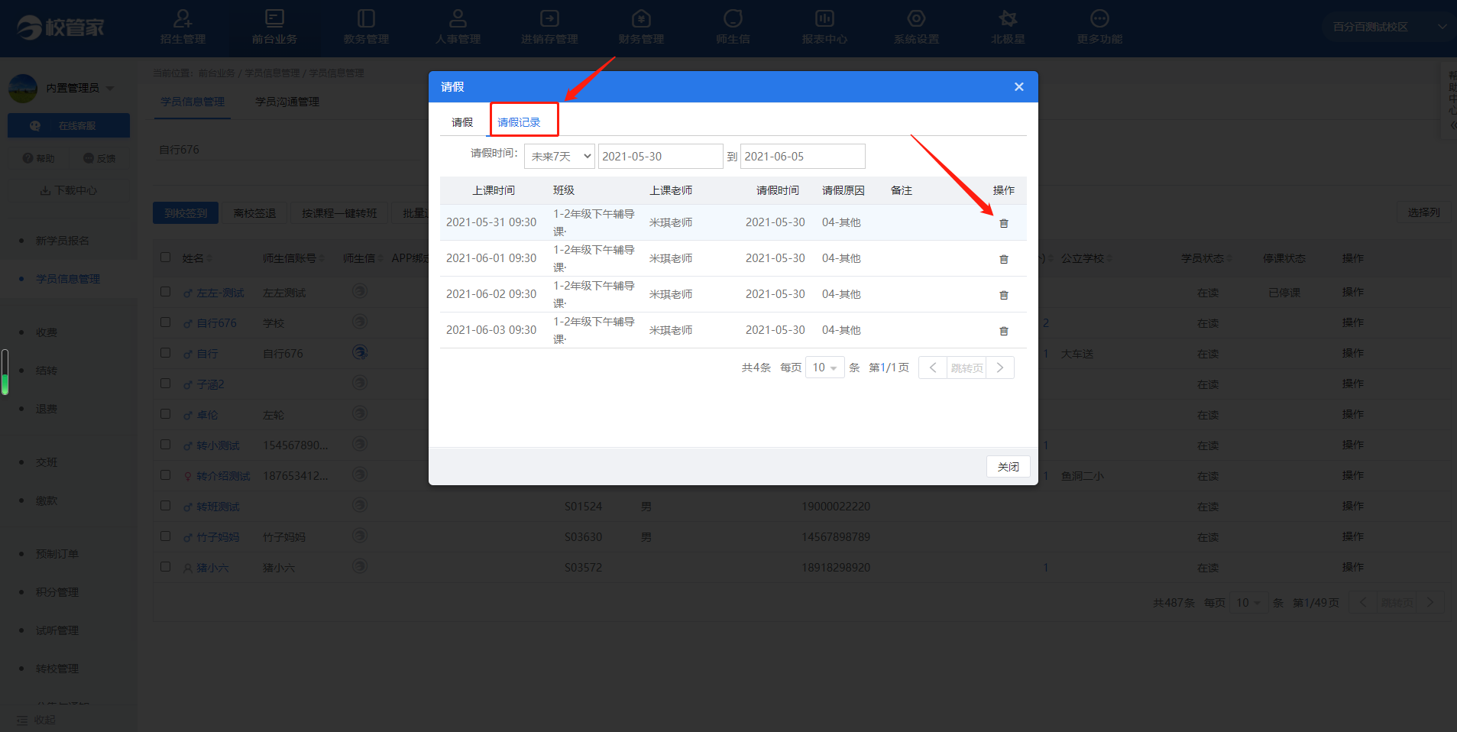Tick the checkbox for 左左-测试

coord(166,292)
